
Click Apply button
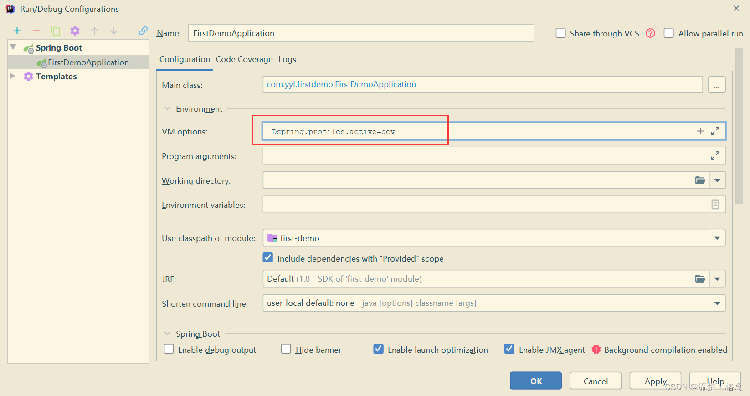(655, 381)
